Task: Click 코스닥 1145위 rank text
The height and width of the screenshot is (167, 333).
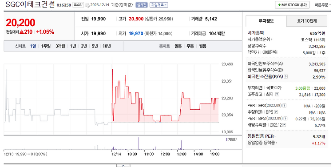Action: (x=313, y=40)
